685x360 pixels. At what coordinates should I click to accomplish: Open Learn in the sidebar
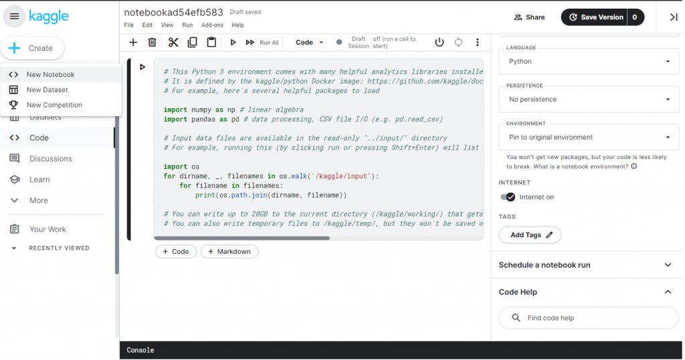click(x=39, y=180)
